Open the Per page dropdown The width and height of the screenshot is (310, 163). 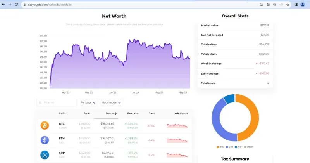[88, 102]
